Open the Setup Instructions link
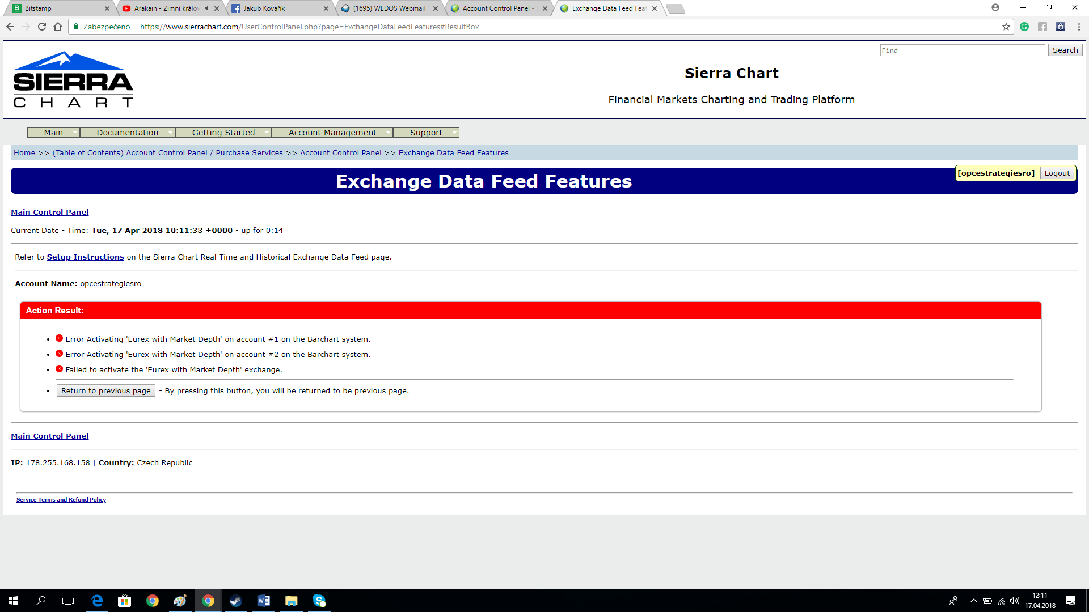 coord(85,257)
